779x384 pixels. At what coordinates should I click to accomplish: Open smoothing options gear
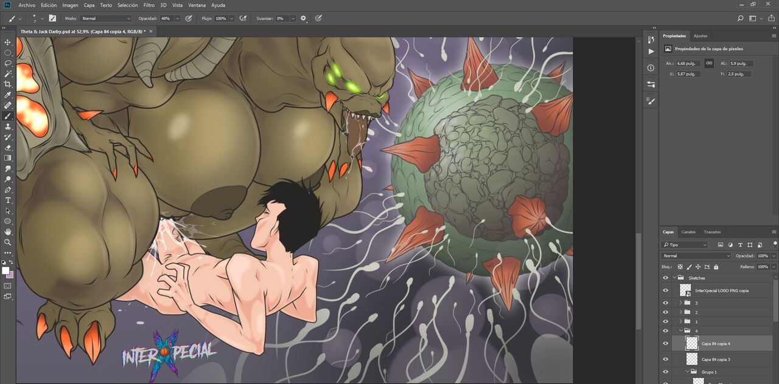303,18
